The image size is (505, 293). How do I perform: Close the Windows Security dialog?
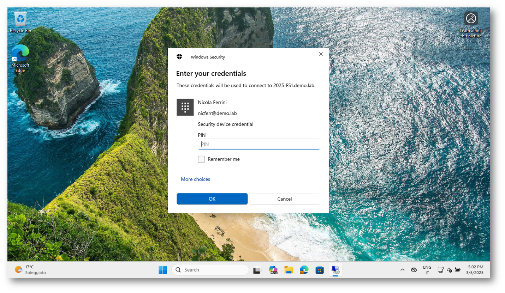321,54
